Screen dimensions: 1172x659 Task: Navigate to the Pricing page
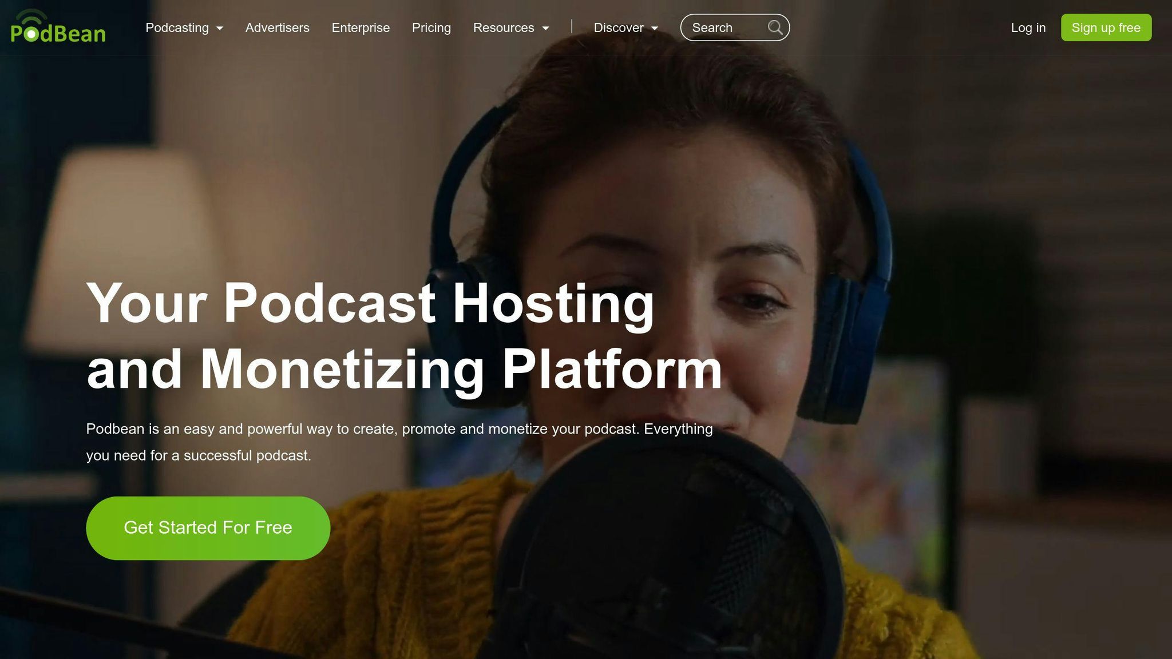tap(431, 27)
